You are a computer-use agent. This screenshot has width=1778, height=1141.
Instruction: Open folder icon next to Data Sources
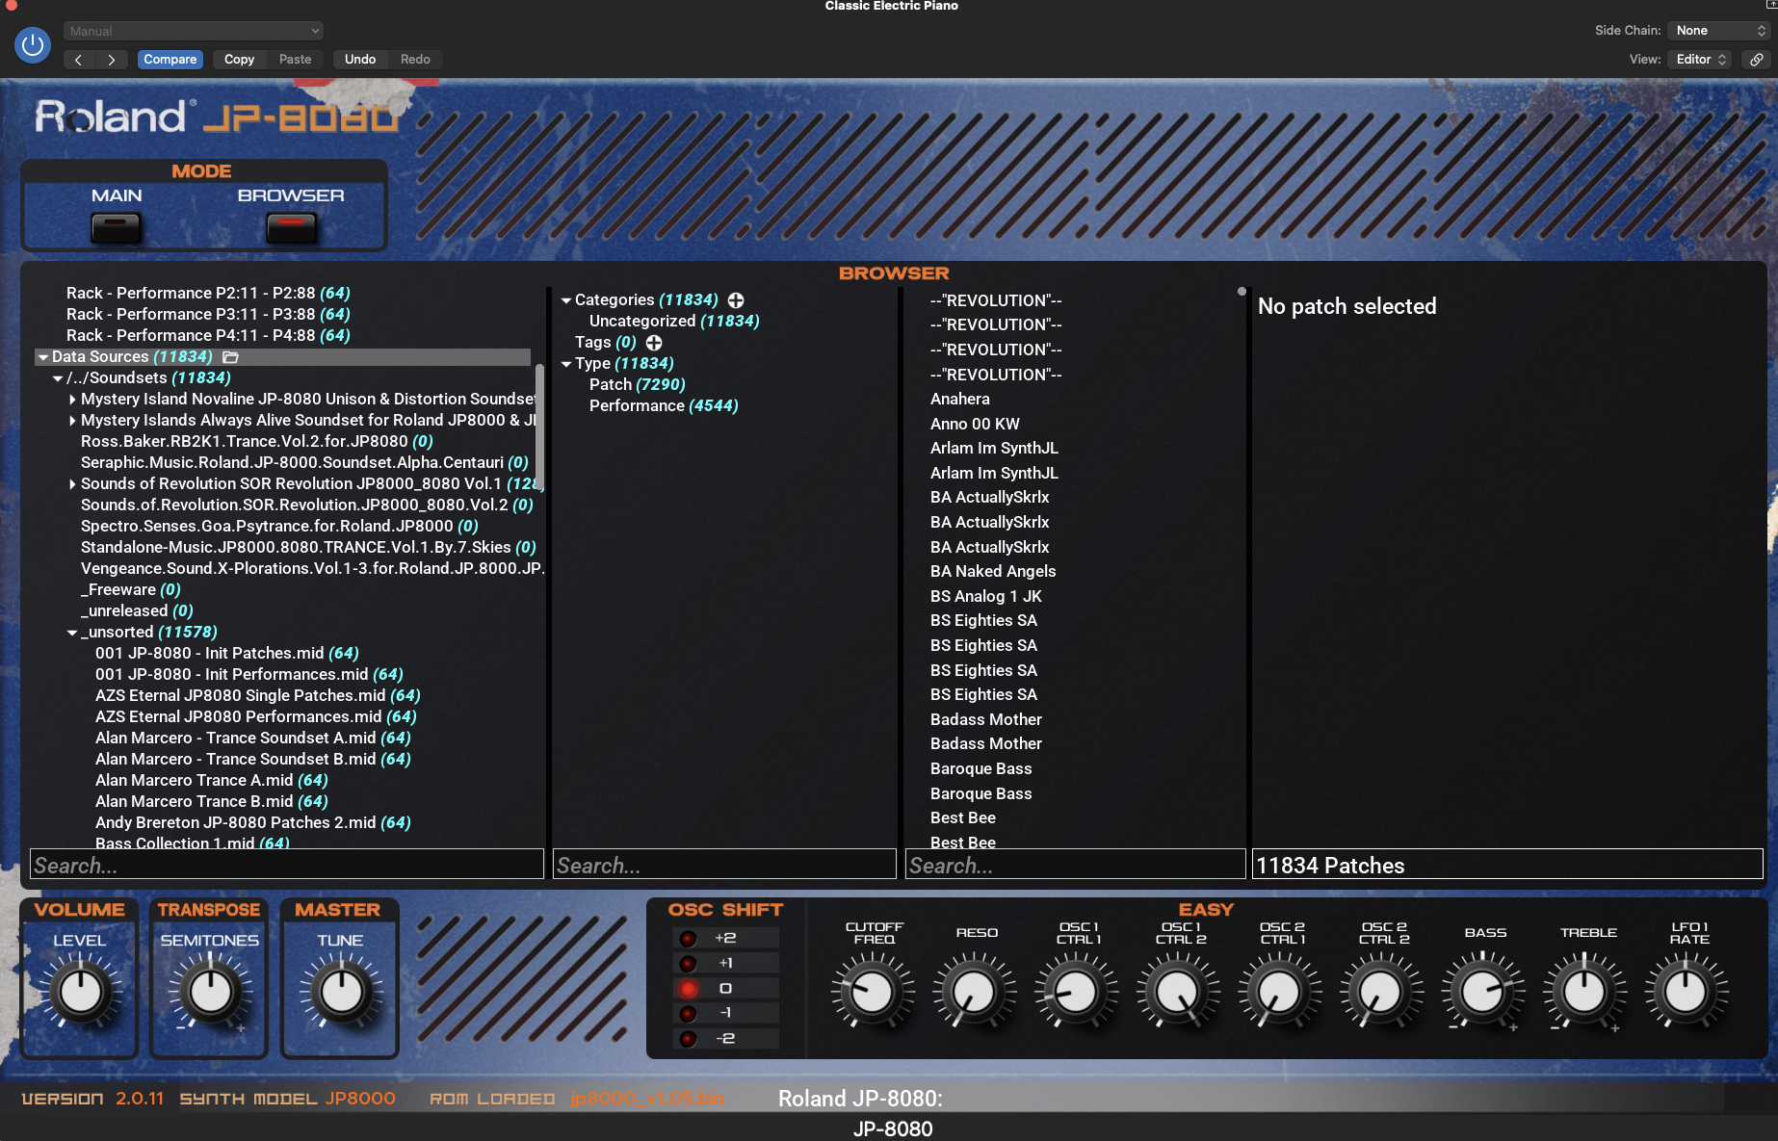[x=231, y=357]
